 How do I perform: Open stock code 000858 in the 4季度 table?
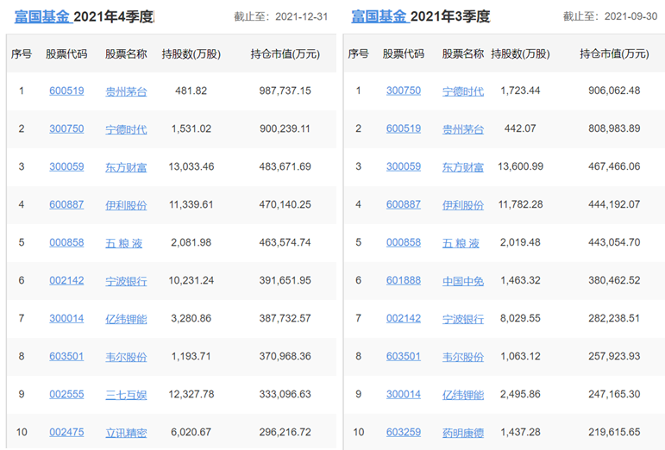(x=66, y=242)
